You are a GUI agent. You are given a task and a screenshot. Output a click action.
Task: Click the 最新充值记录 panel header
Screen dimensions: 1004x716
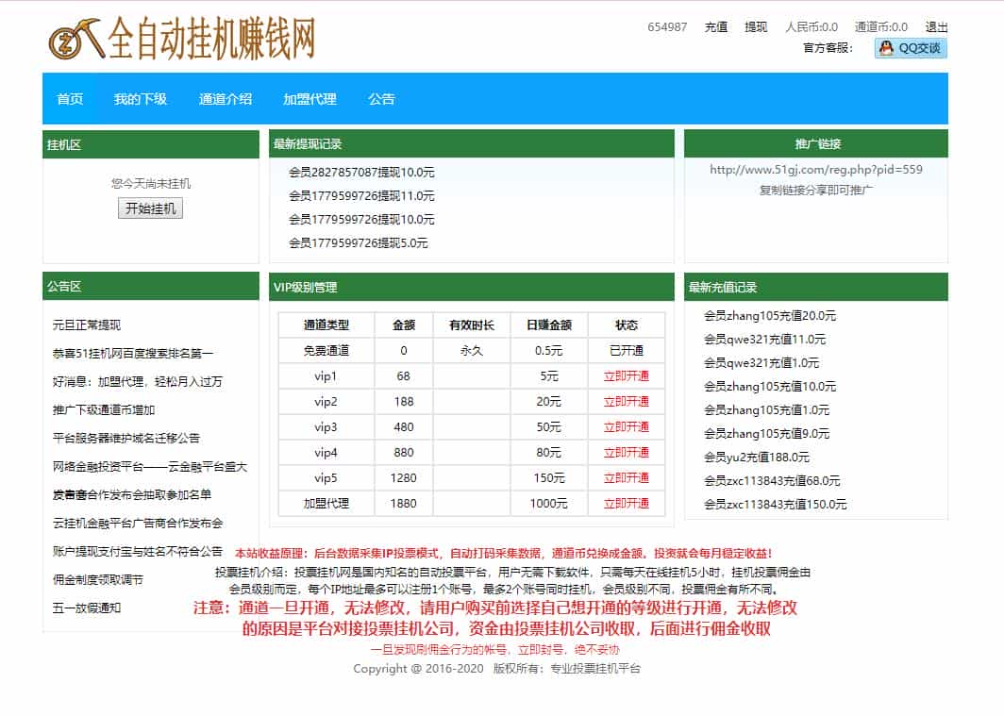(x=815, y=288)
